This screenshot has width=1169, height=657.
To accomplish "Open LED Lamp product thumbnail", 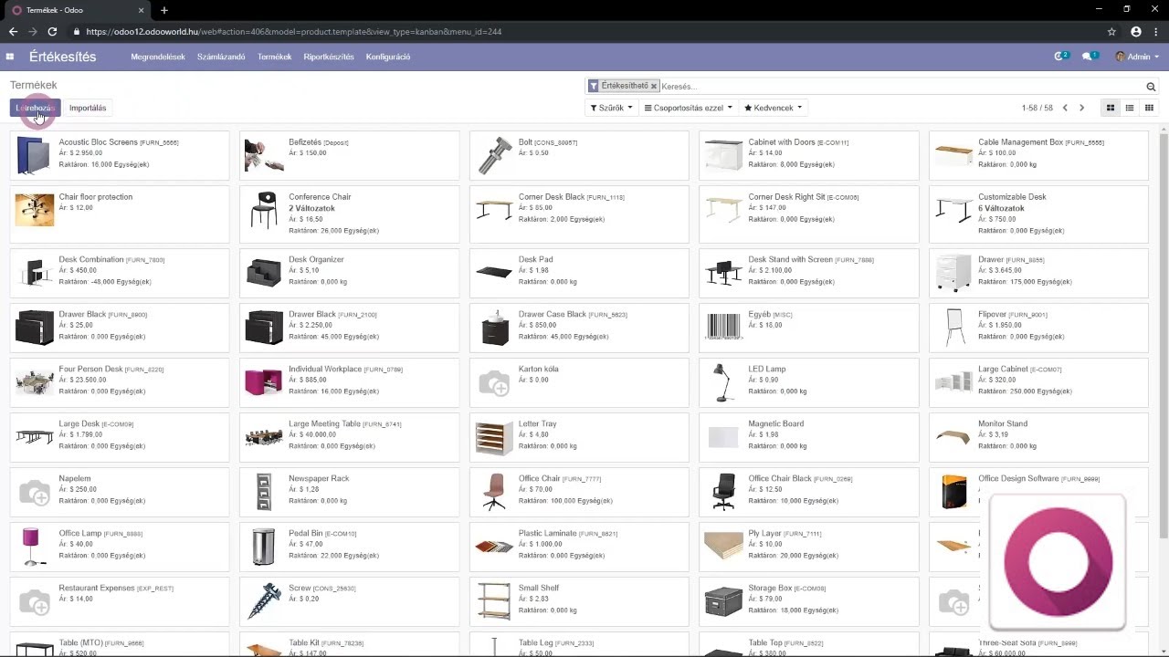I will 723,381.
